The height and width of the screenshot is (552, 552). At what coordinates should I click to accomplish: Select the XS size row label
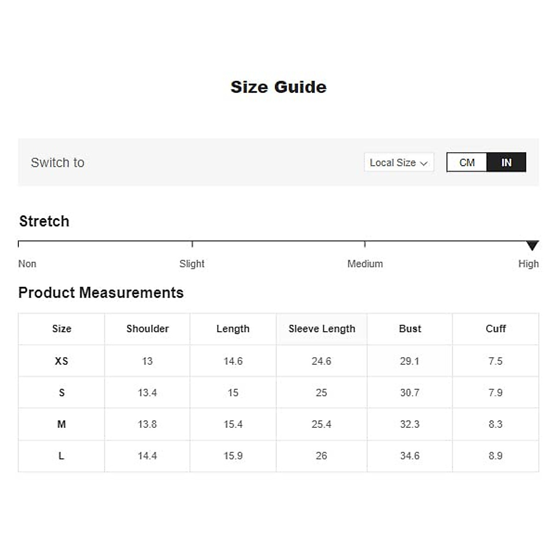tap(61, 361)
